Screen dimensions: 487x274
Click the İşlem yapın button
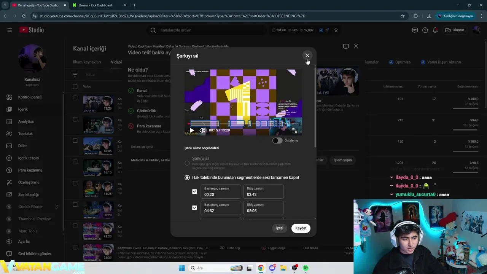point(343,160)
